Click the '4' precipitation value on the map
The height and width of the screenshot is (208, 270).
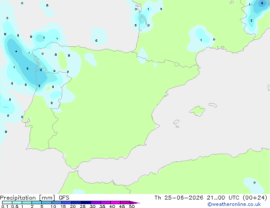coord(16,51)
